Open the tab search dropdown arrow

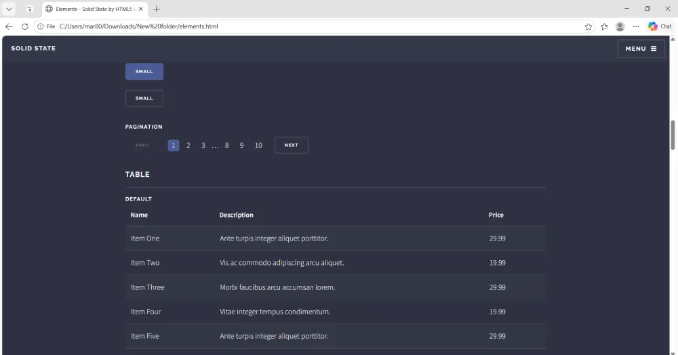coord(9,9)
